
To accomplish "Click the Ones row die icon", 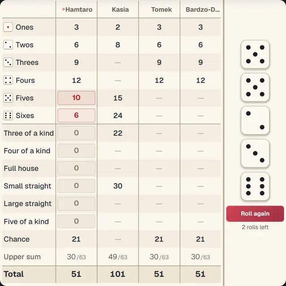I will tap(8, 27).
